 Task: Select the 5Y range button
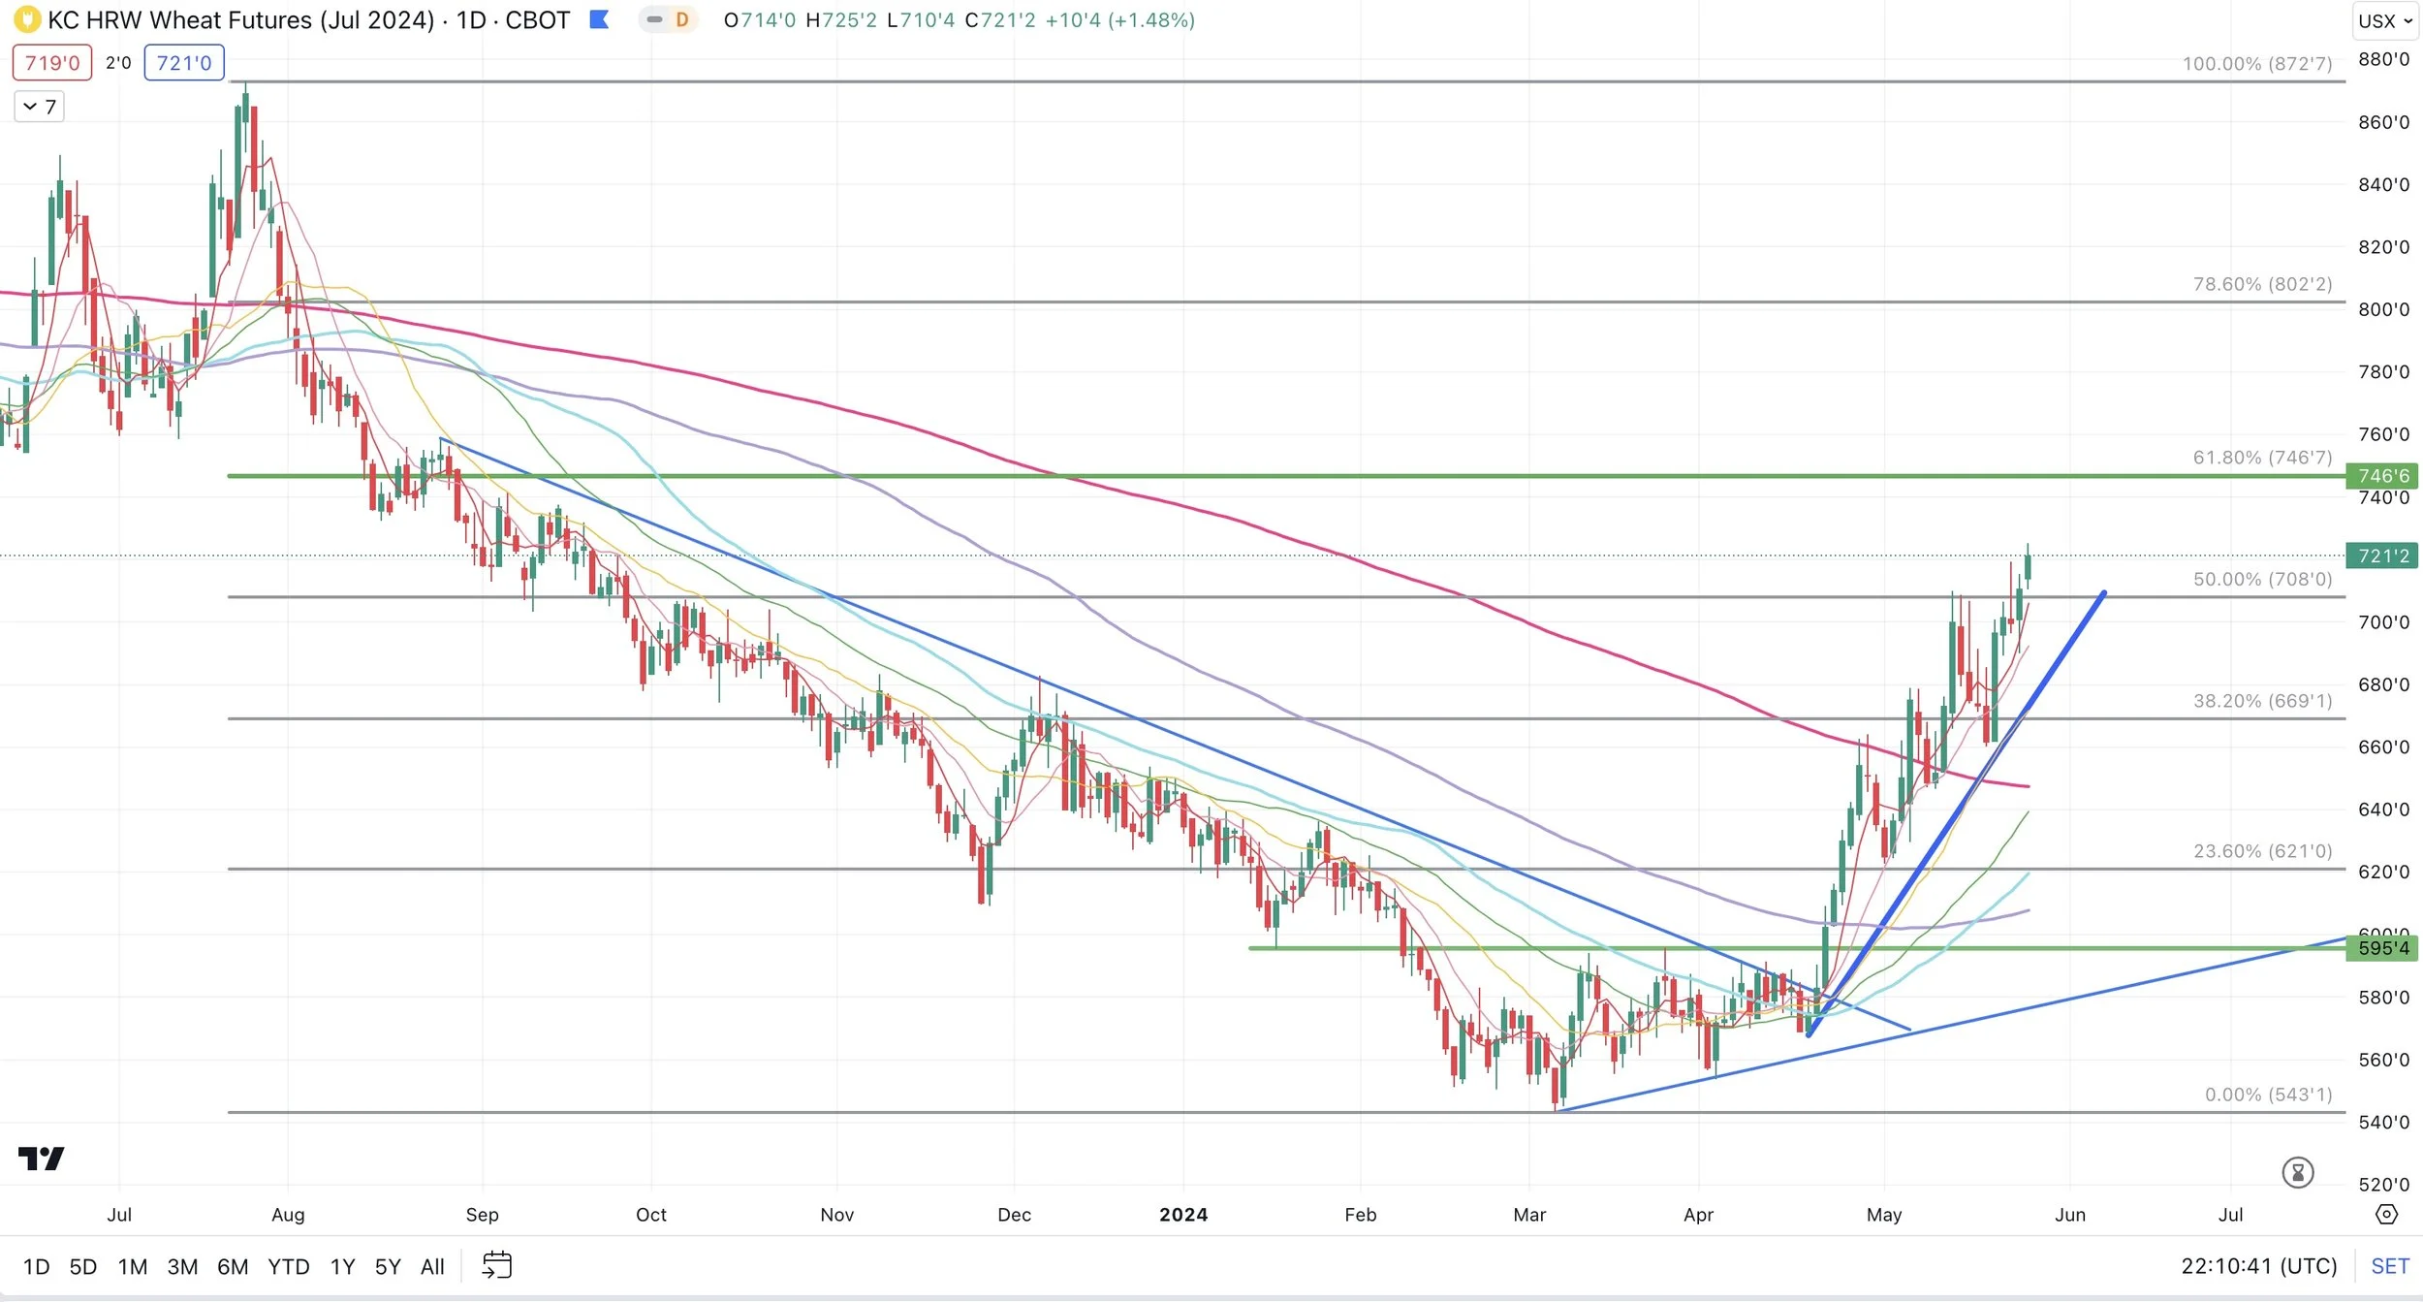click(388, 1266)
